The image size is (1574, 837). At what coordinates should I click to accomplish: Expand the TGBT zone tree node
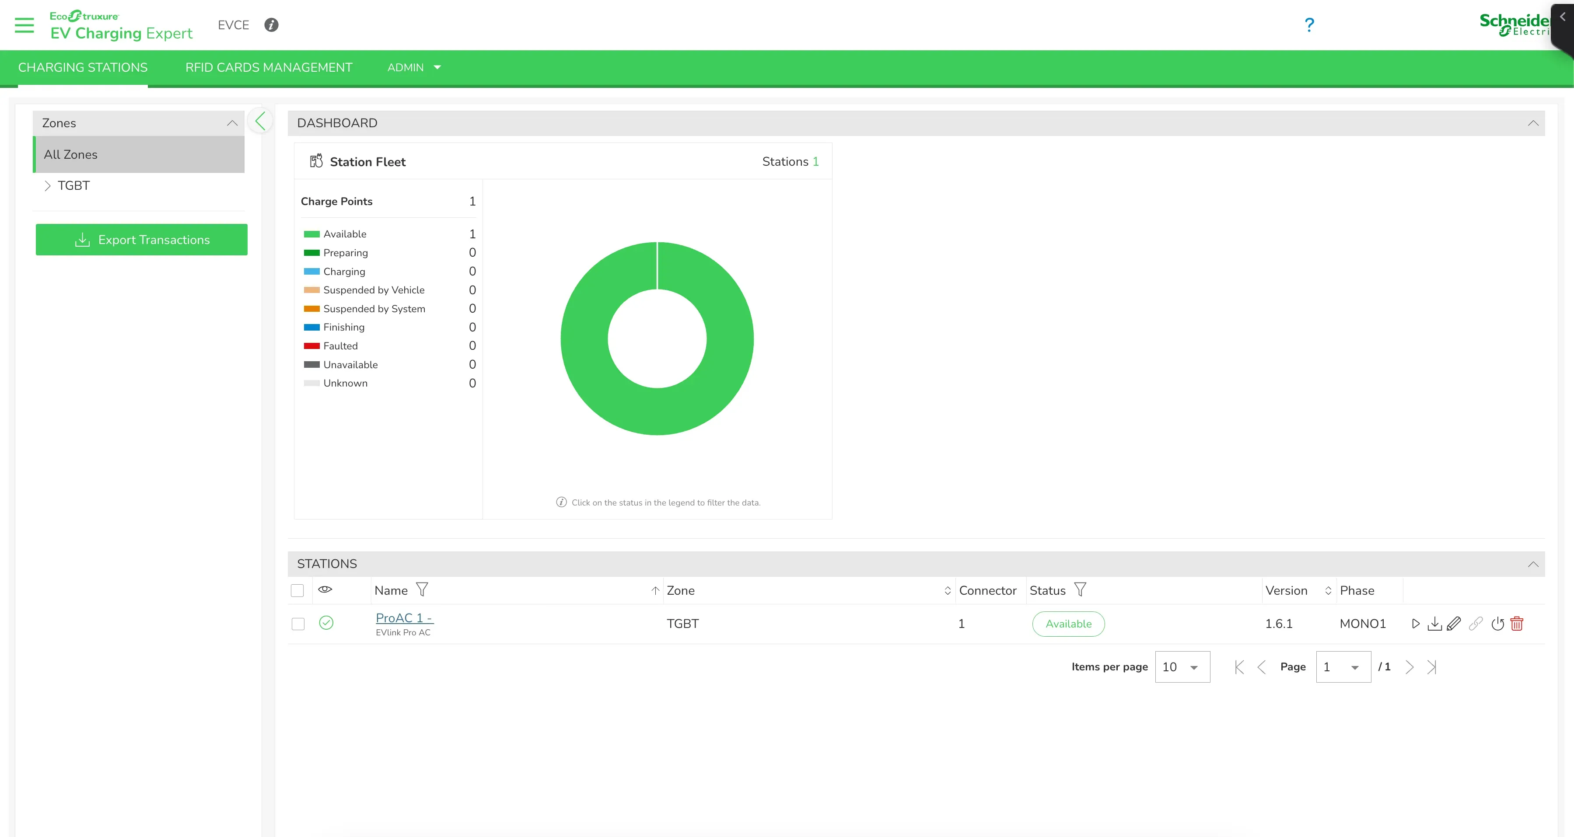48,186
